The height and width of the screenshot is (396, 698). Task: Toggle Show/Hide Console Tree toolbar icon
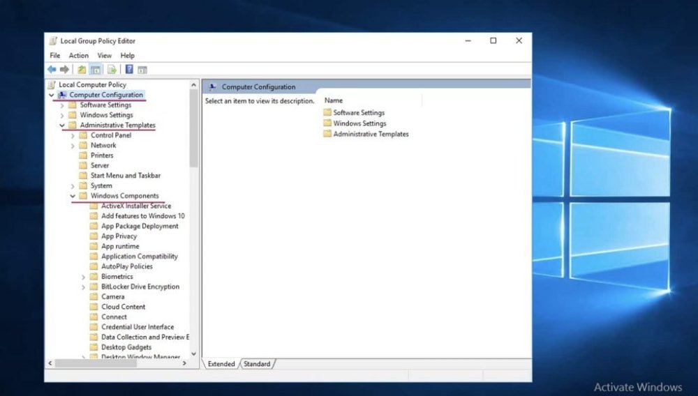95,69
